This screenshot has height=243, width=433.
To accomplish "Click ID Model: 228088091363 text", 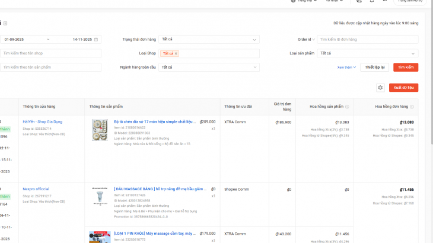I will 132,133.
